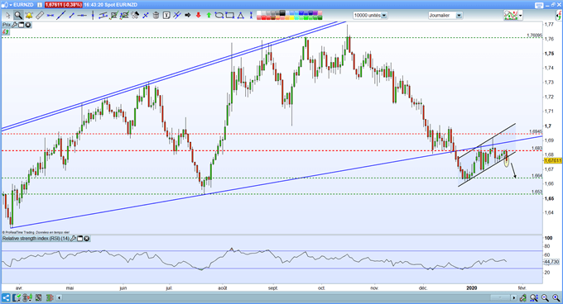Image resolution: width=563 pixels, height=304 pixels.
Task: Select the short line segment tool
Action: [71, 16]
